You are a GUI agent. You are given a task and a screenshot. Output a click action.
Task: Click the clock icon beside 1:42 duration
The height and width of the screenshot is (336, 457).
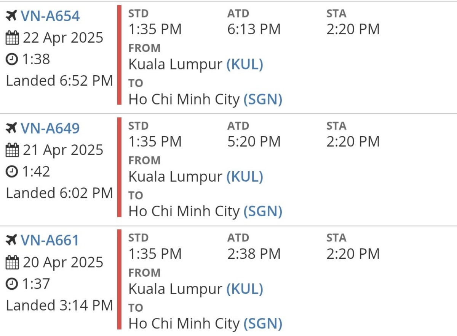[x=12, y=172]
